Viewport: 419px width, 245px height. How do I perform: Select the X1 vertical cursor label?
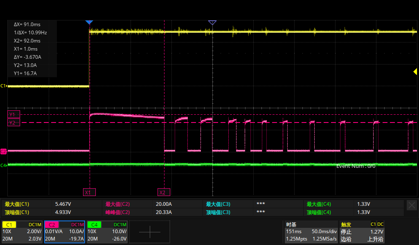pos(89,192)
